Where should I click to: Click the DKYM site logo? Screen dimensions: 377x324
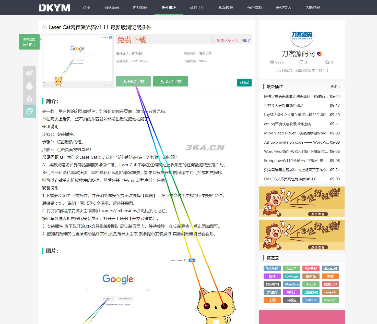coord(54,8)
